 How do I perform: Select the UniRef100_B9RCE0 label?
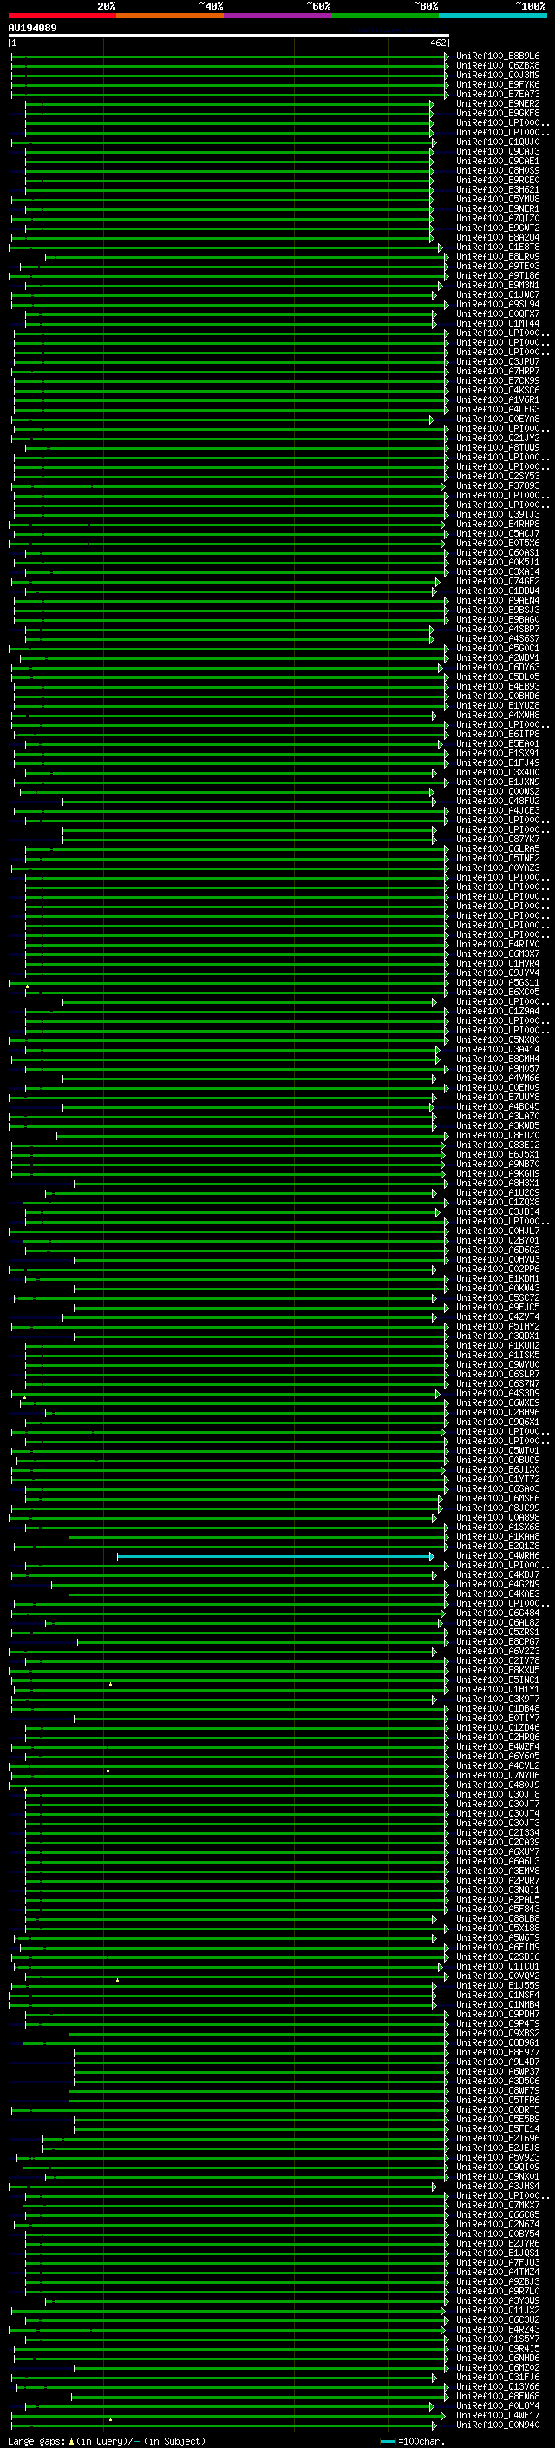coord(498,180)
